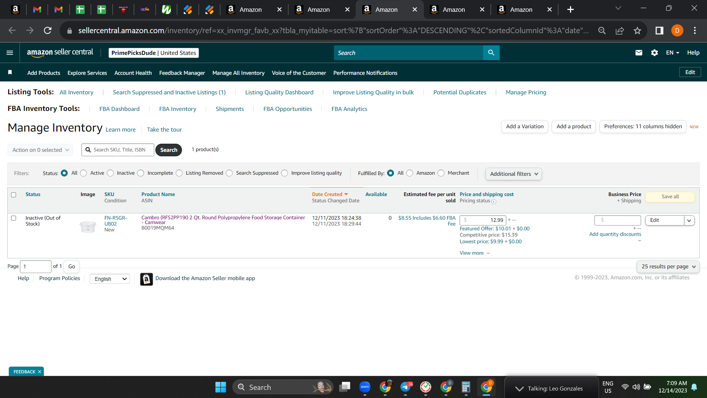Open the volume speaker icon in tray

click(x=636, y=387)
